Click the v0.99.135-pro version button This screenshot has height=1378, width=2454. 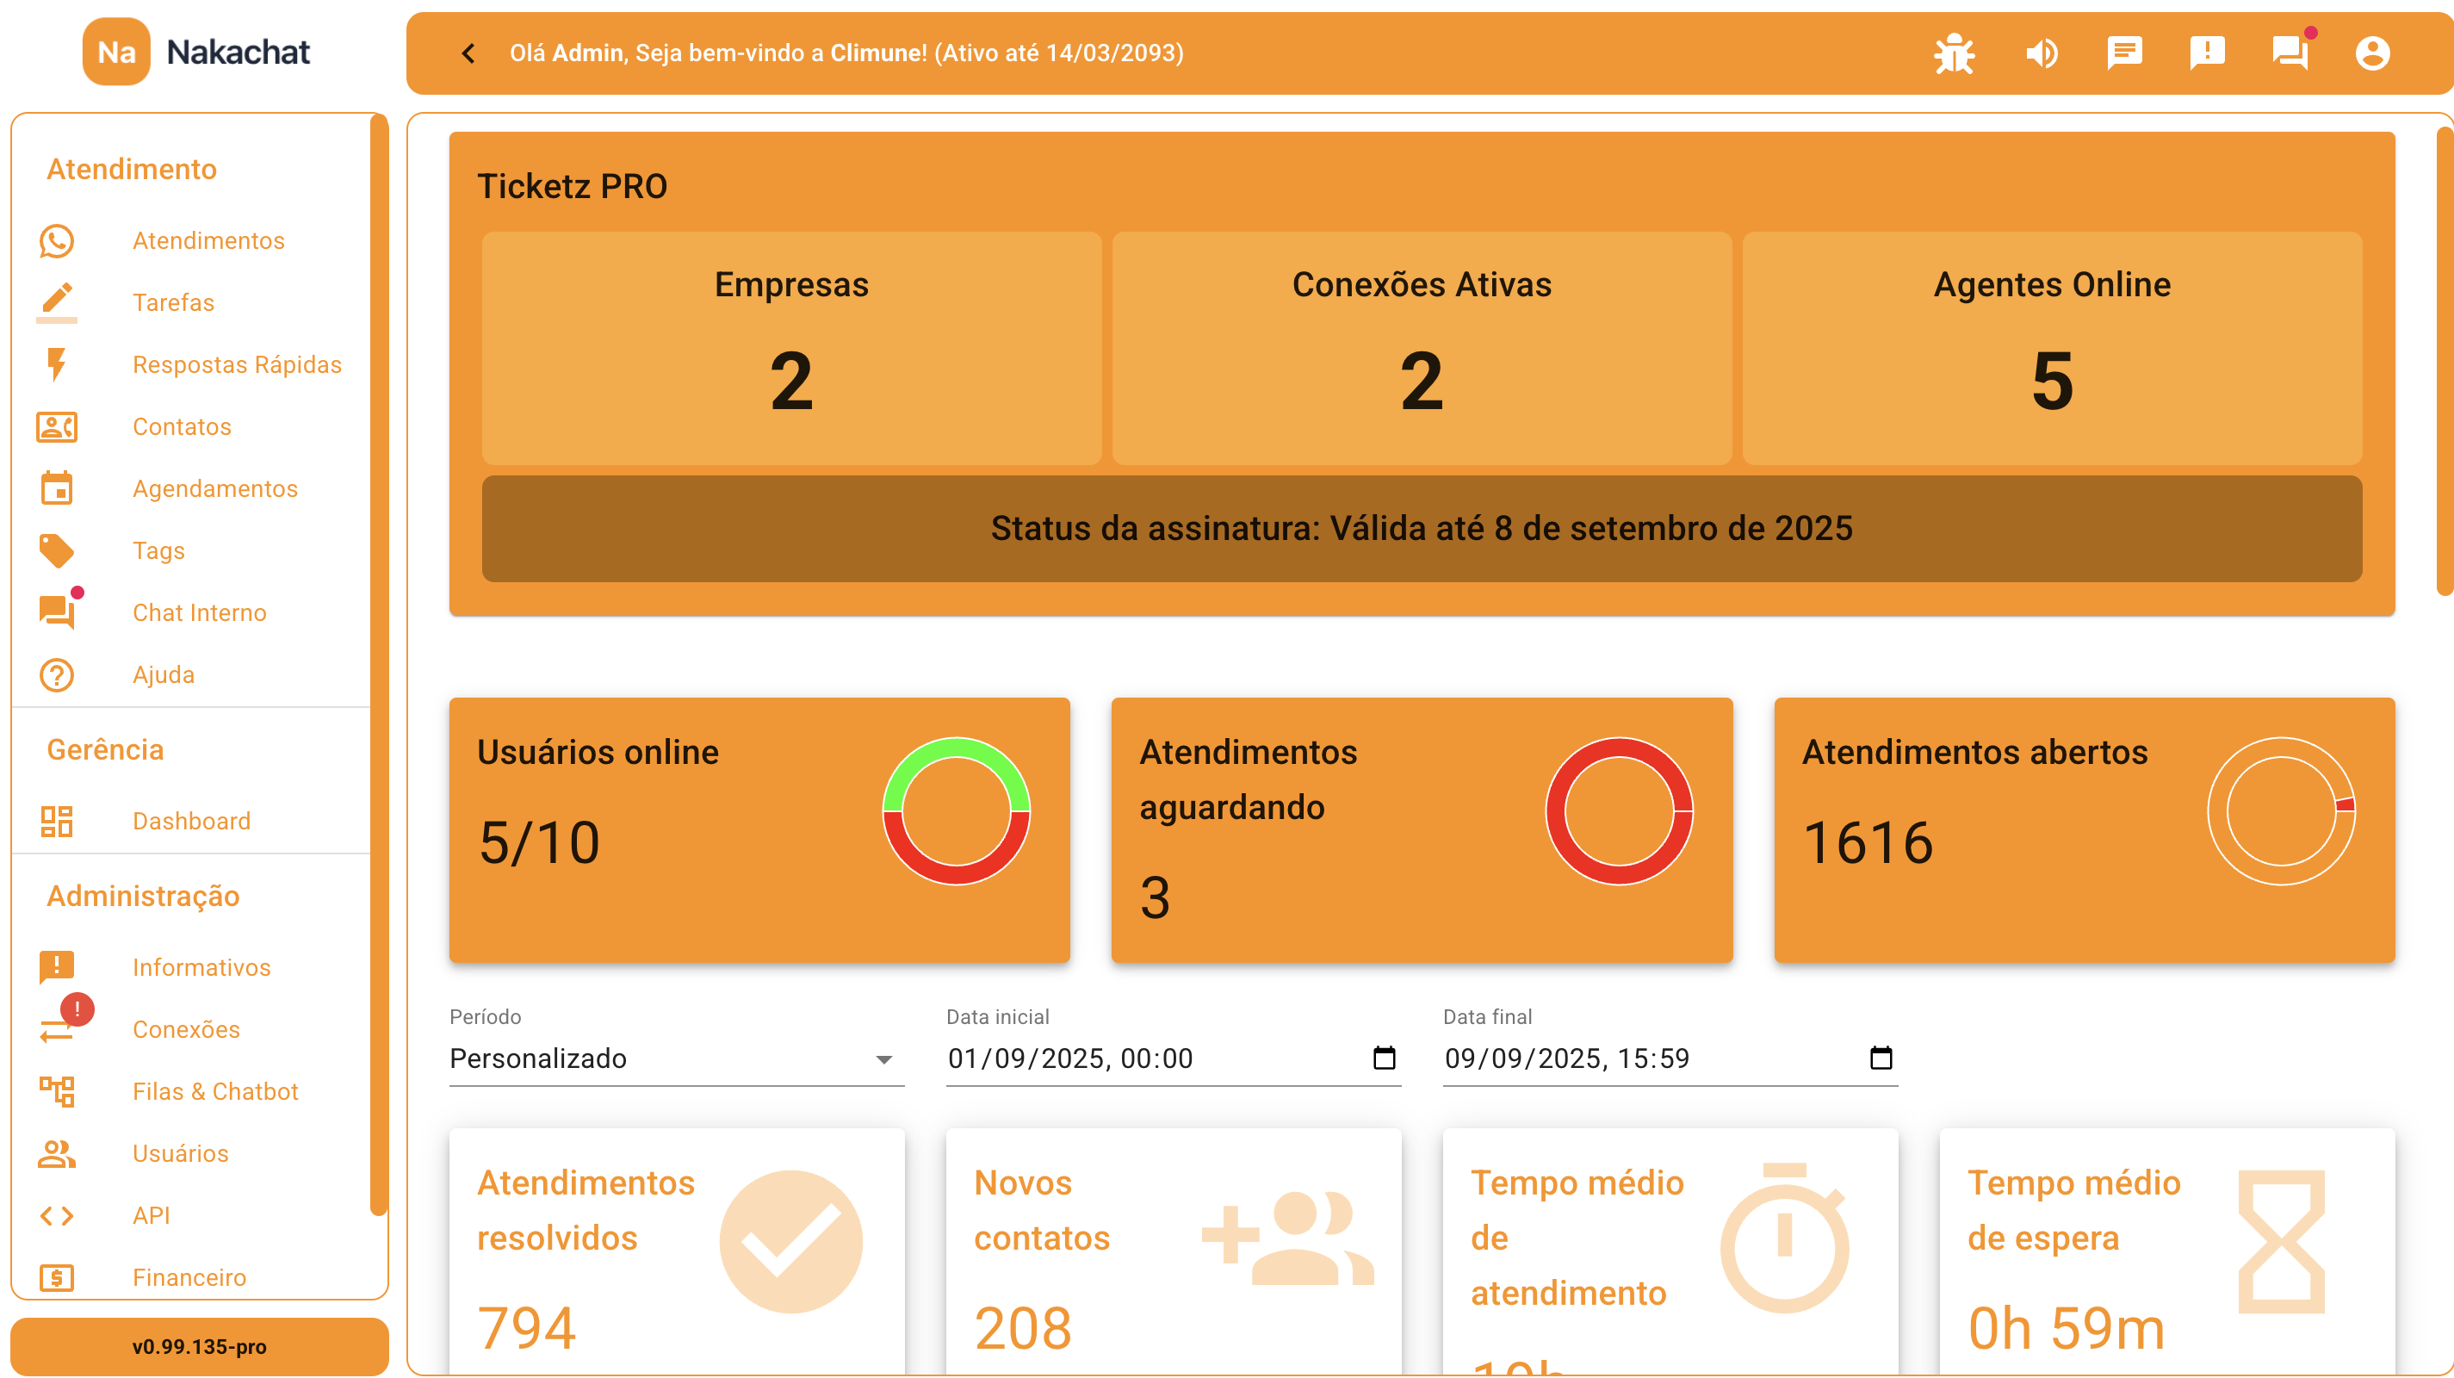[199, 1345]
